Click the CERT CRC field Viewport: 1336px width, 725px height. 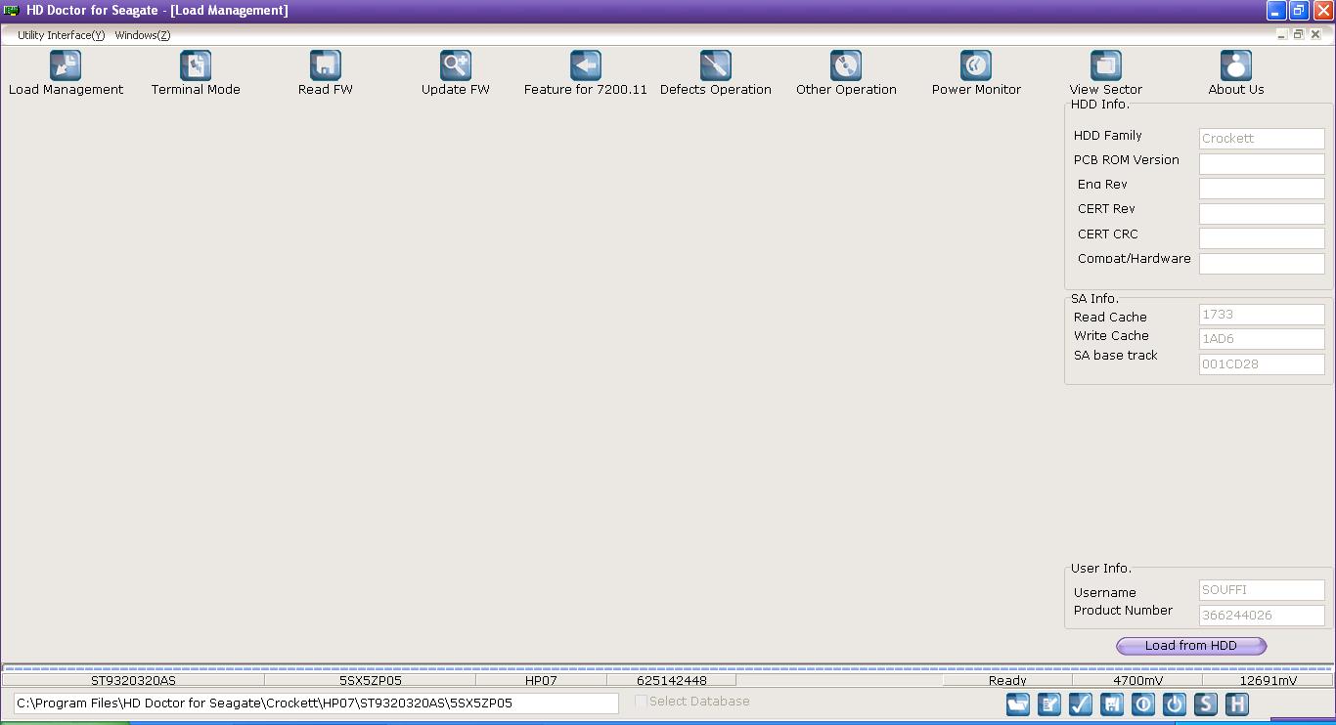pyautogui.click(x=1262, y=238)
